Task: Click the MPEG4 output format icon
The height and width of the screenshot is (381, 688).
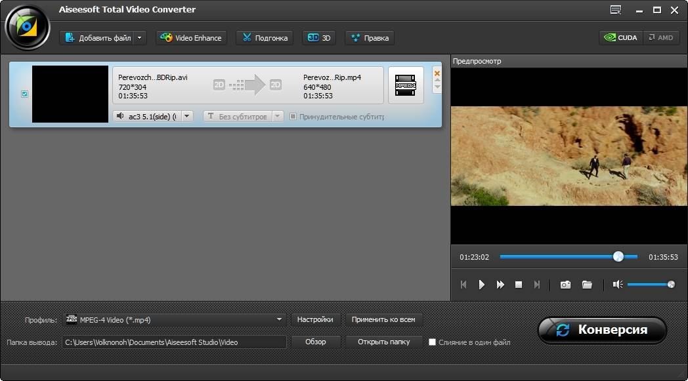Action: 406,85
